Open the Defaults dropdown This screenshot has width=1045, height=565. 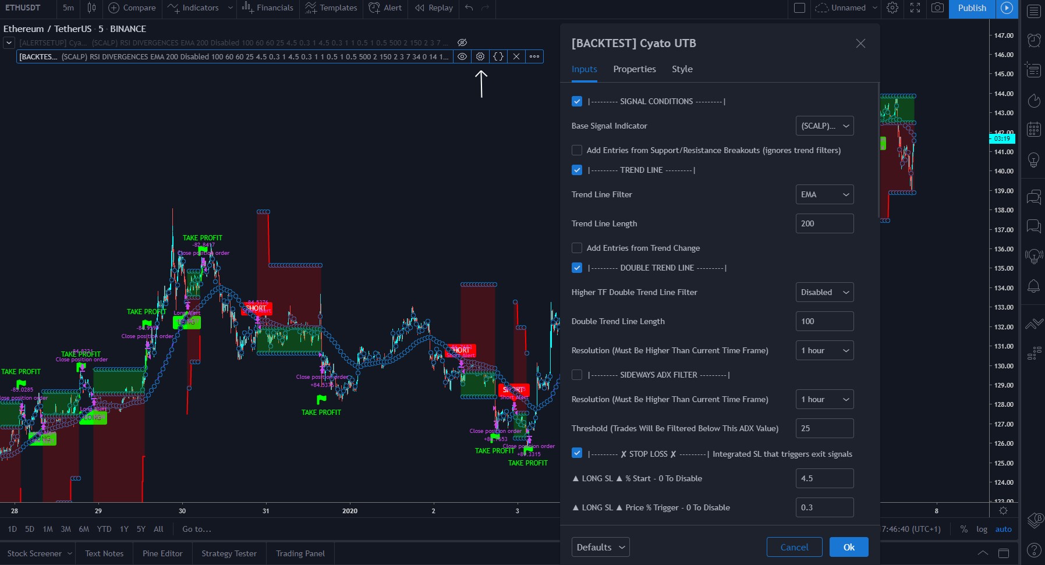coord(600,547)
